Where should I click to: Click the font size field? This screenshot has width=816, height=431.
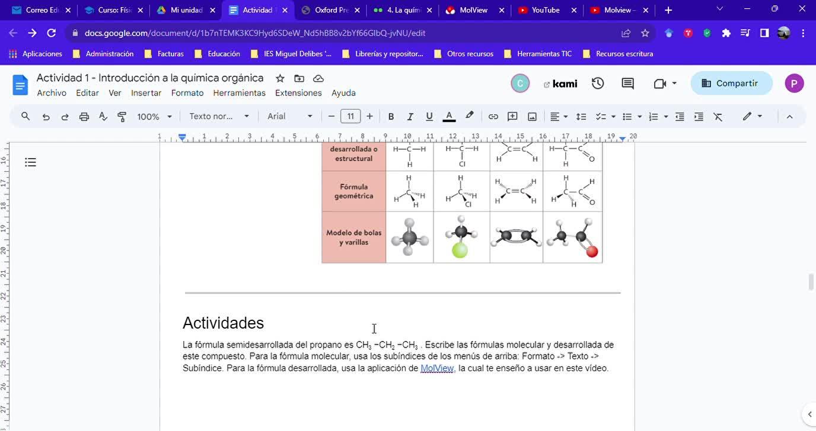350,117
